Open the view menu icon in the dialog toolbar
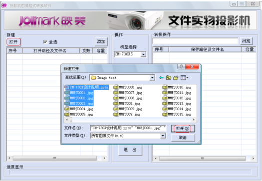This screenshot has width=262, height=181. pyautogui.click(x=183, y=78)
